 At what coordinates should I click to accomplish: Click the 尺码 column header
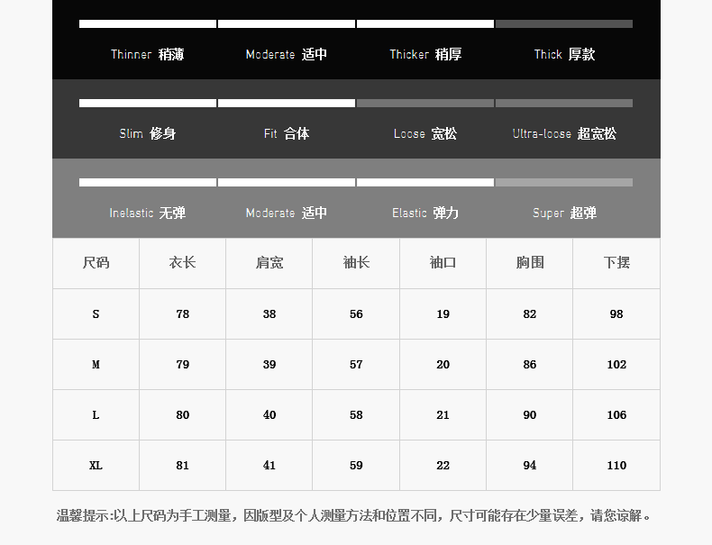(x=96, y=263)
